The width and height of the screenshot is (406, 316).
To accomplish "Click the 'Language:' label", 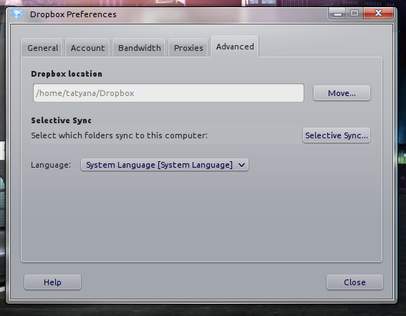I will click(x=51, y=165).
